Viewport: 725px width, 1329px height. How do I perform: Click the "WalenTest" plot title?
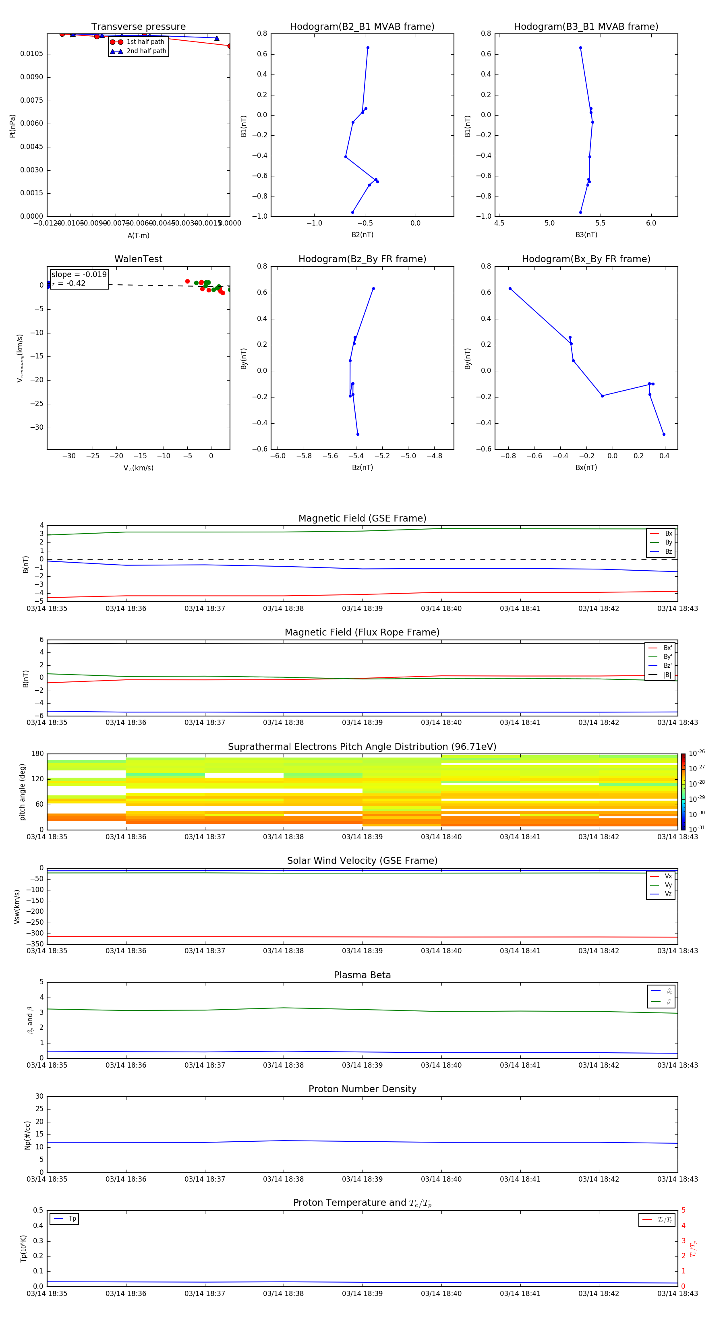point(138,259)
